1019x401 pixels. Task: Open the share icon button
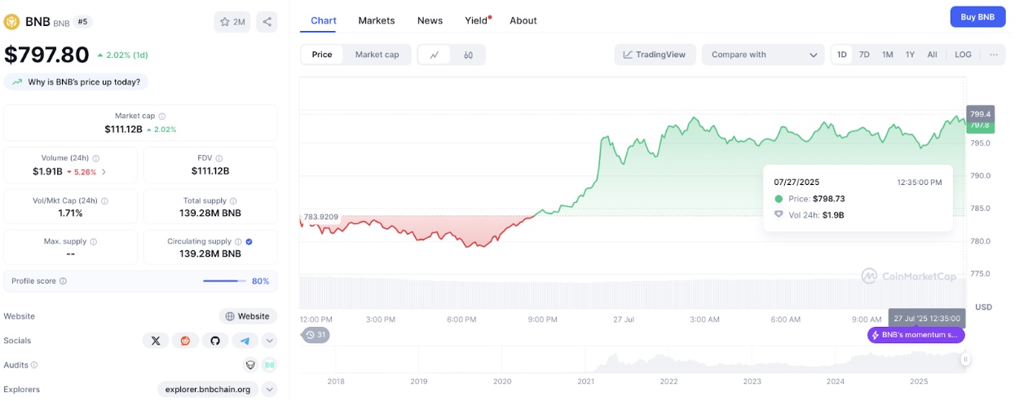pos(267,22)
